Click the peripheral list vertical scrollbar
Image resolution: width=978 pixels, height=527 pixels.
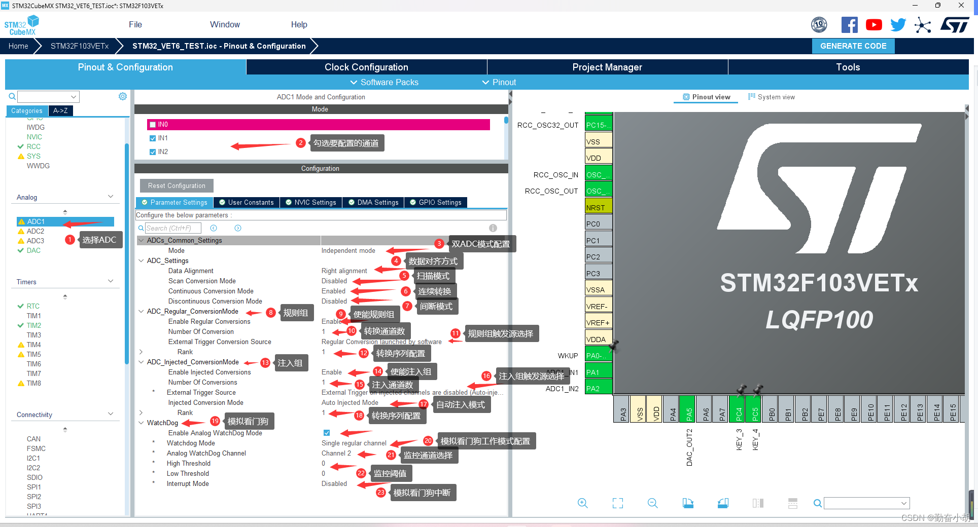point(127,253)
